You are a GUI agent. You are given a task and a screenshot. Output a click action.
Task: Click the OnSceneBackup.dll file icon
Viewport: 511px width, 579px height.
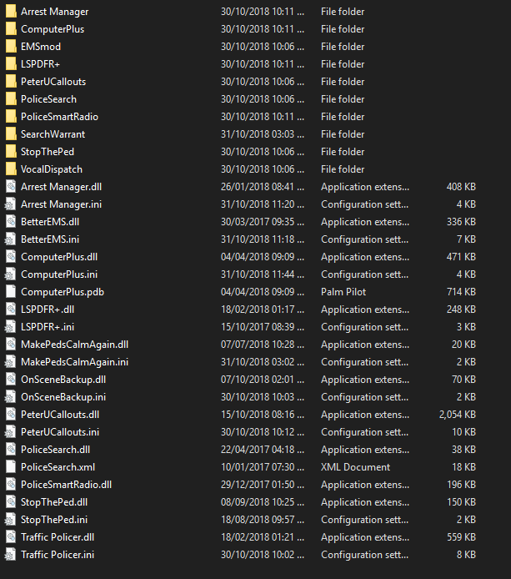(x=11, y=380)
